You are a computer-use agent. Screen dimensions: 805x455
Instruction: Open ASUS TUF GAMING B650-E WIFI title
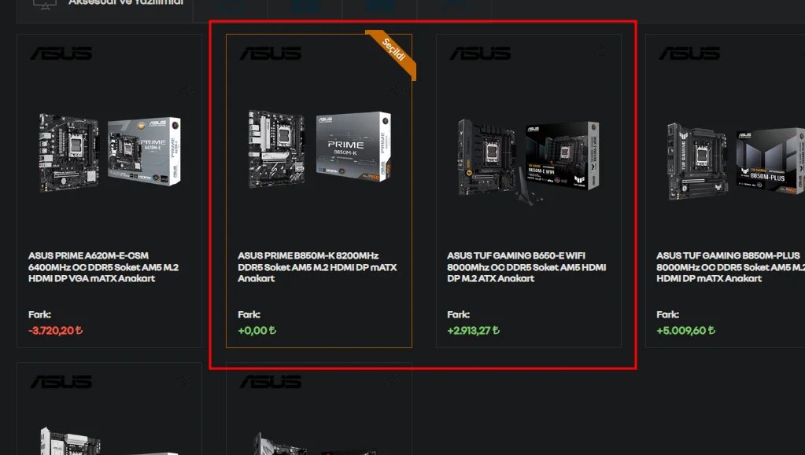point(526,266)
